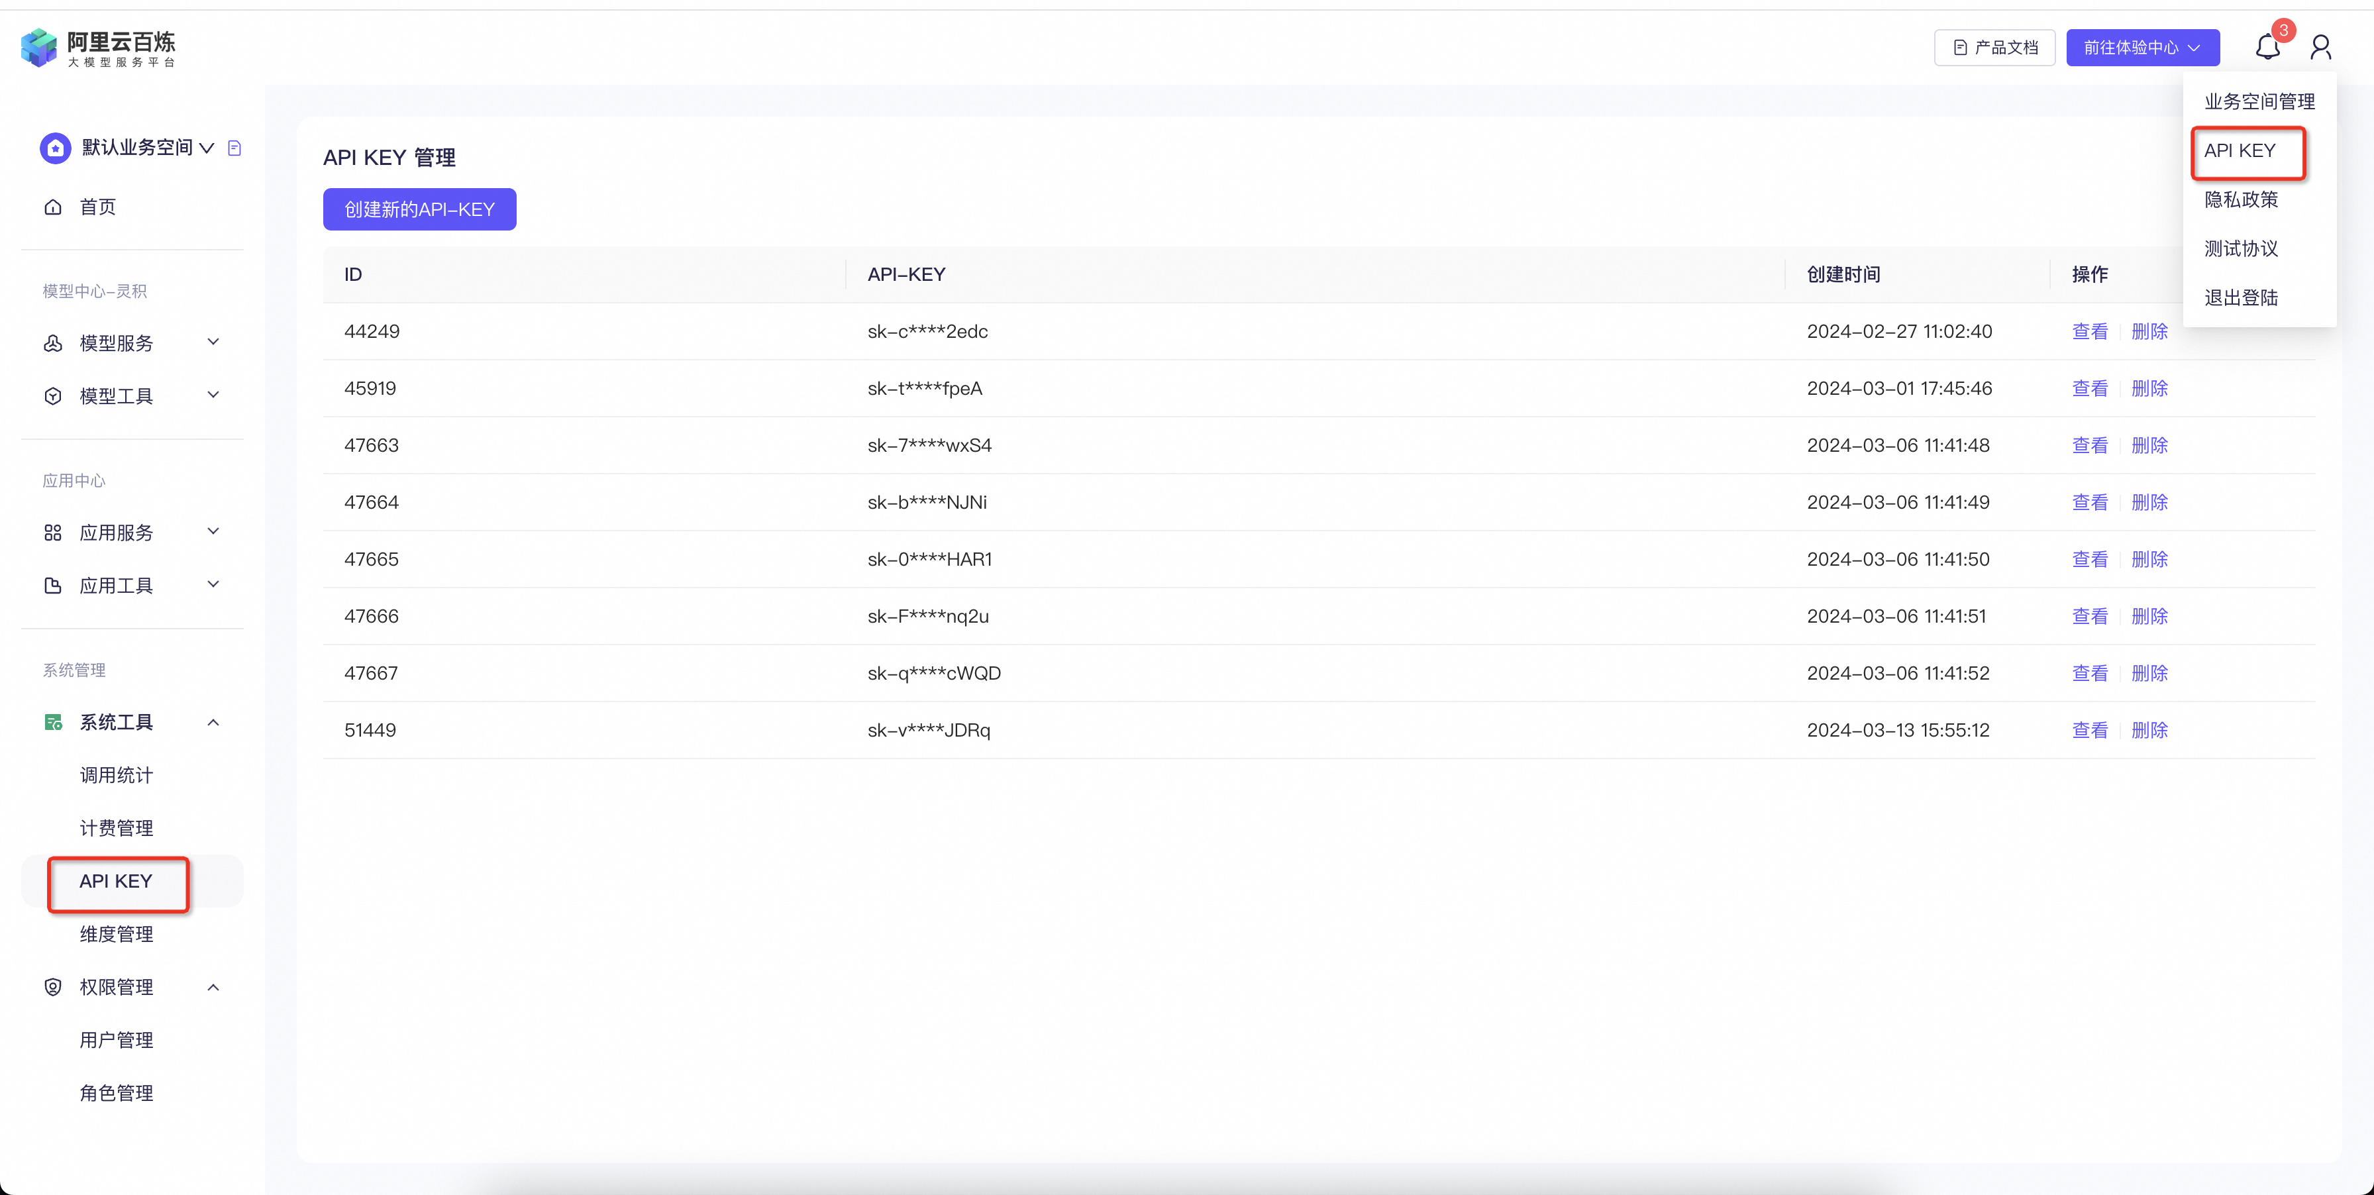2374x1195 pixels.
Task: Open API KEY in sidebar
Action: [116, 881]
